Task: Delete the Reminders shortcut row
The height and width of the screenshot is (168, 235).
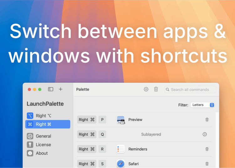Action: coord(207,149)
